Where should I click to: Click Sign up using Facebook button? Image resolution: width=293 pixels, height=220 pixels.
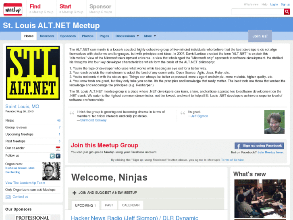(x=259, y=146)
